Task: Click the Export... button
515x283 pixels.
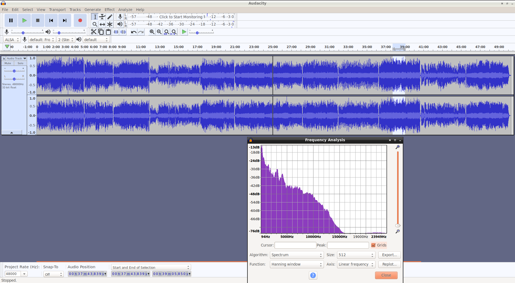Action: click(389, 255)
